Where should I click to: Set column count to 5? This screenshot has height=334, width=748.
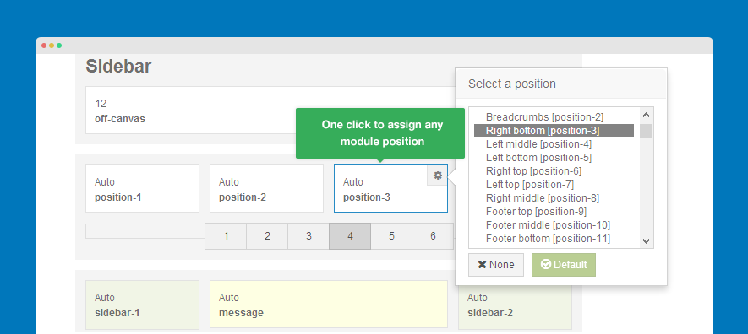391,236
